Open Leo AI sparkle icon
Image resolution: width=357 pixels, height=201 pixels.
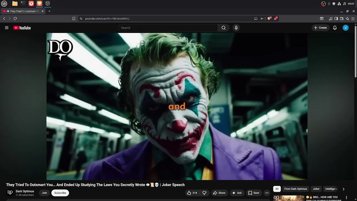(x=347, y=19)
